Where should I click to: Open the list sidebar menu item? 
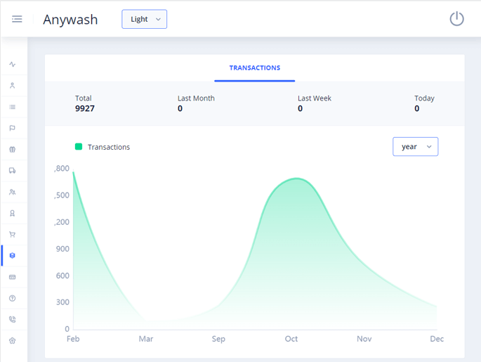coord(13,108)
